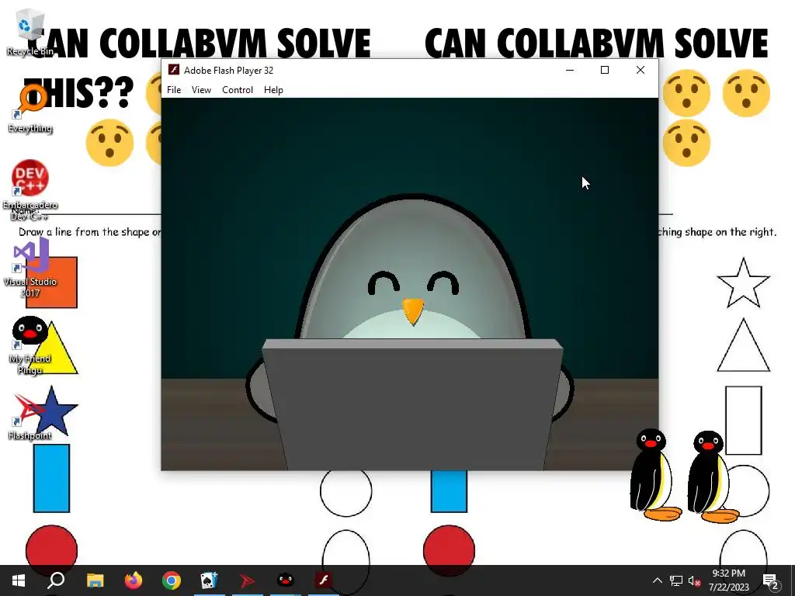Minimize the Adobe Flash Player window
This screenshot has height=596, width=795.
570,70
